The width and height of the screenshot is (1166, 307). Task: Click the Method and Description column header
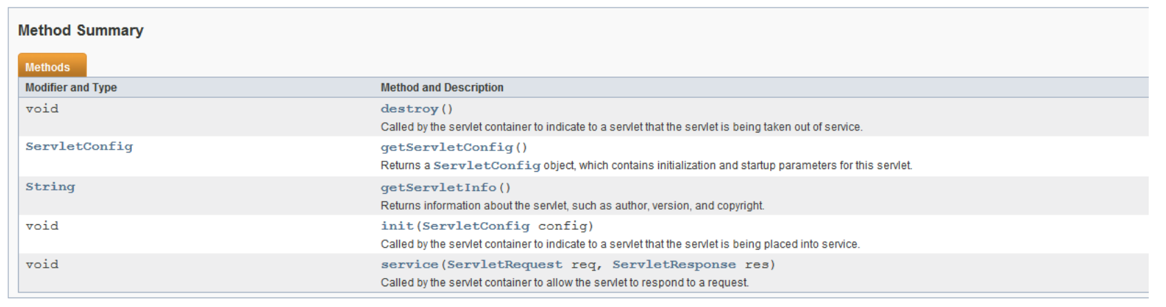click(442, 88)
